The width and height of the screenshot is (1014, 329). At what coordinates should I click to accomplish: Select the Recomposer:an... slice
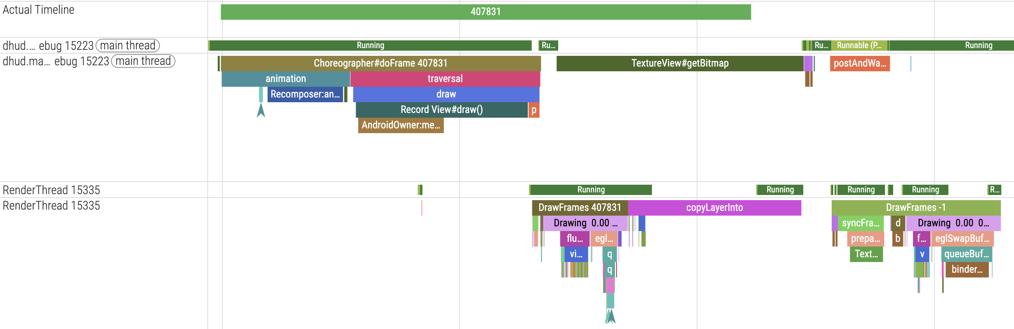(x=305, y=94)
